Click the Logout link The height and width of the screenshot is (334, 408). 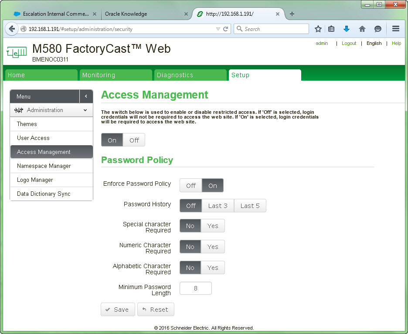pyautogui.click(x=349, y=43)
